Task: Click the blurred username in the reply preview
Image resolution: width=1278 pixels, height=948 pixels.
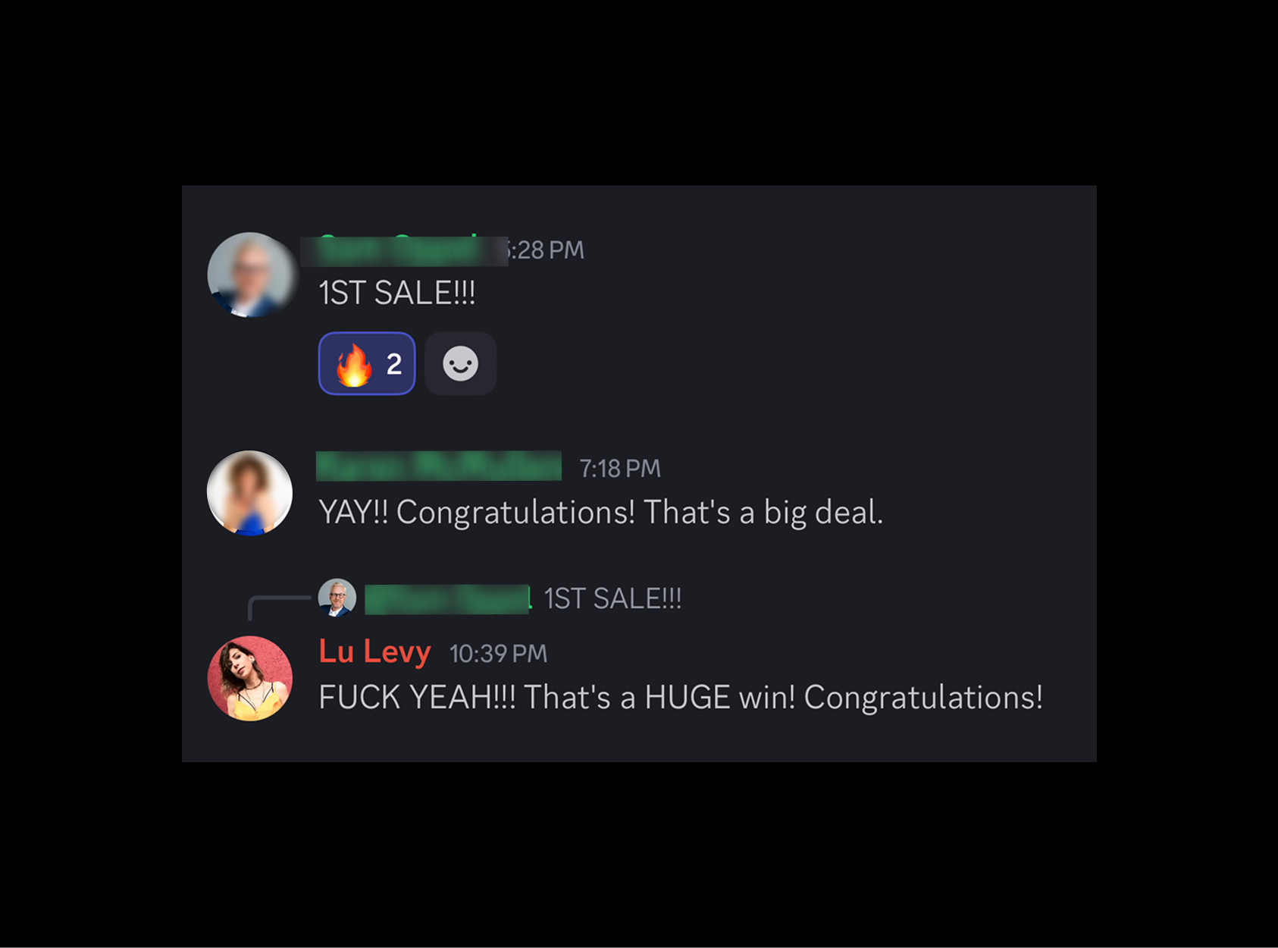Action: point(448,599)
